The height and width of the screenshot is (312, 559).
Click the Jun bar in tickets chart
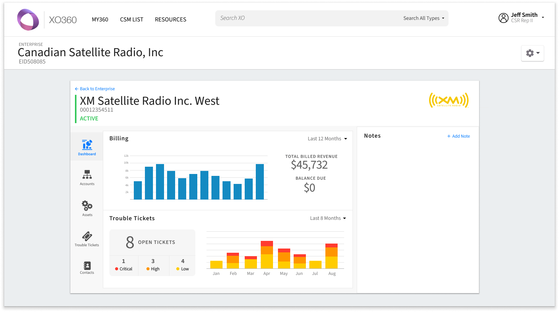[x=300, y=262]
